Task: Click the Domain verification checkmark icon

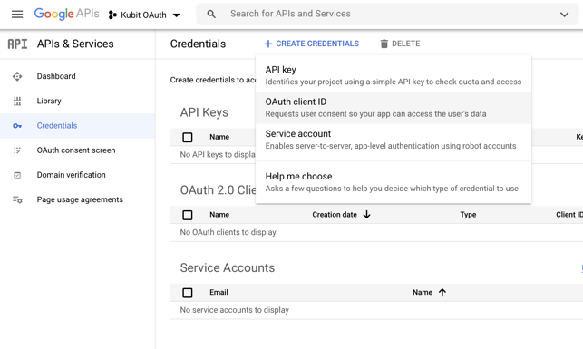Action: pyautogui.click(x=17, y=175)
